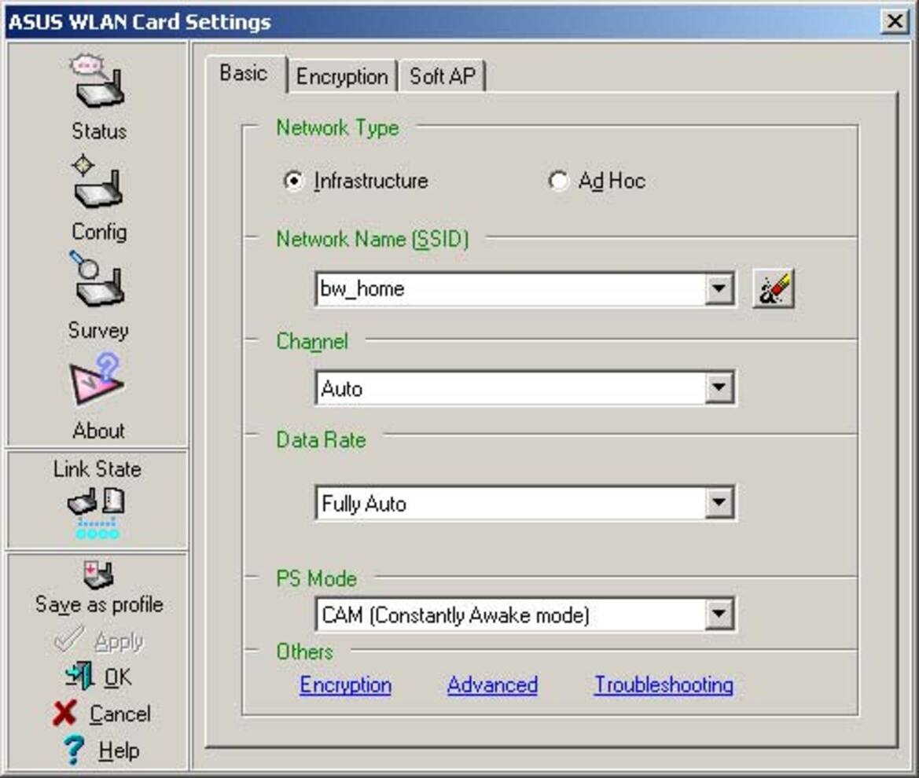Click the OK door-arrow icon
Screen dimensions: 919x778
79,676
